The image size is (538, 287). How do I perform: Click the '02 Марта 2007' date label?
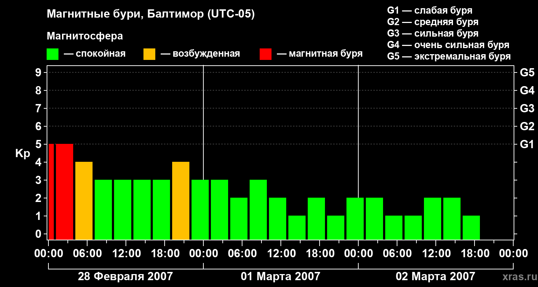pos(435,277)
